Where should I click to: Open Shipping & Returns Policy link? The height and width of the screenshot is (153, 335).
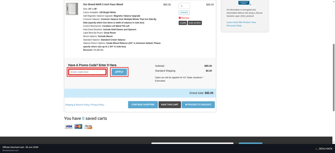click(77, 105)
